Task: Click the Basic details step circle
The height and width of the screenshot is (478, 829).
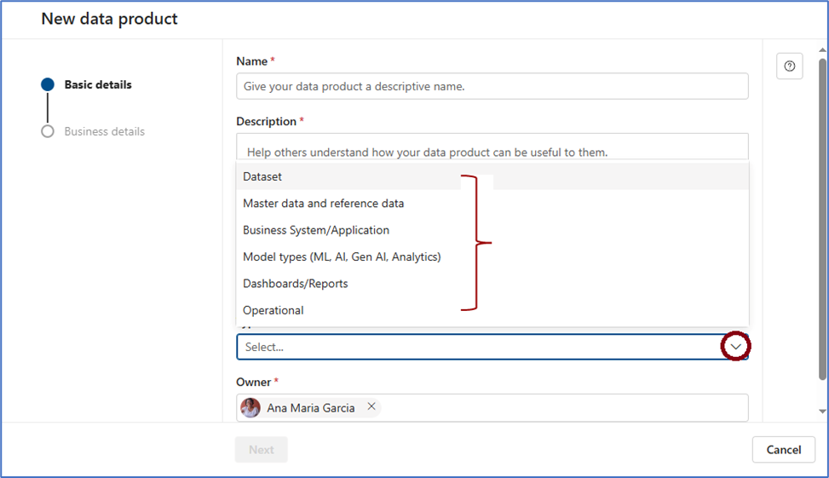Action: 48,84
